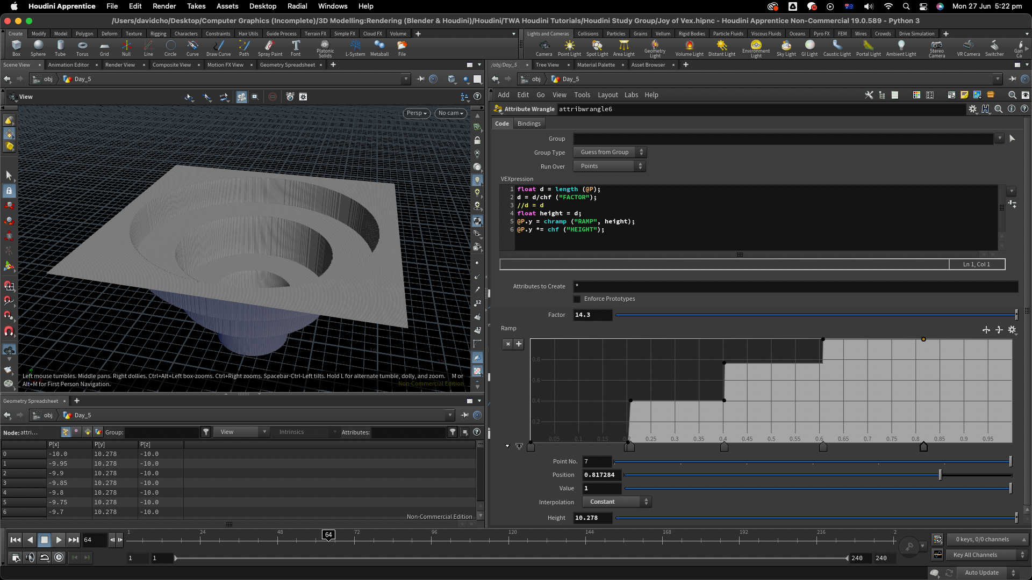Select the Sphere shelf tool
Image resolution: width=1032 pixels, height=580 pixels.
38,47
